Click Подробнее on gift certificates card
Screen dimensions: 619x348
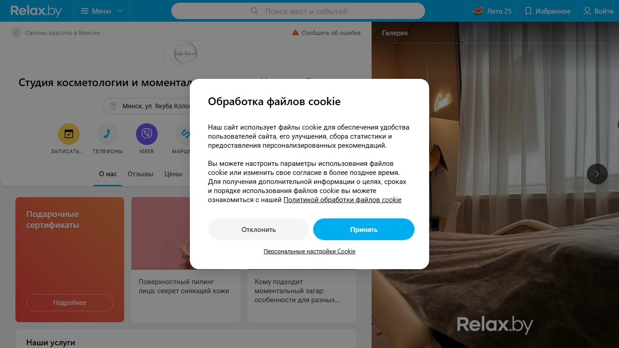(70, 303)
